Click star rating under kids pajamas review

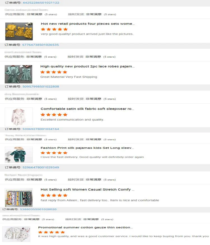click(x=54, y=153)
